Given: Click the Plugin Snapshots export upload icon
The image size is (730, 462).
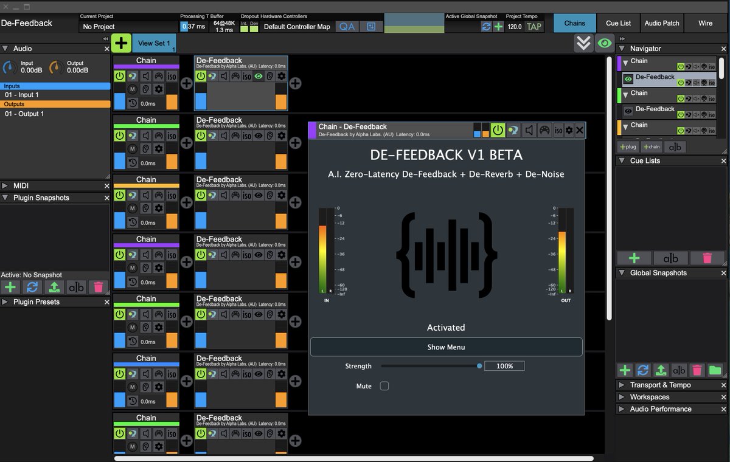Looking at the screenshot, I should pyautogui.click(x=54, y=287).
